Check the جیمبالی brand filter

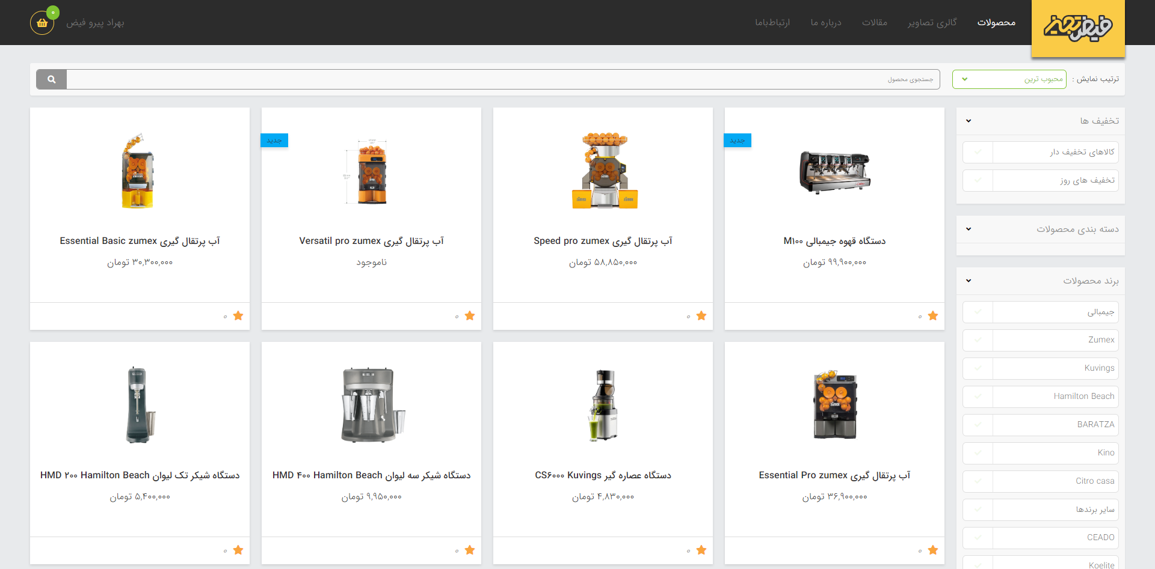pos(978,312)
